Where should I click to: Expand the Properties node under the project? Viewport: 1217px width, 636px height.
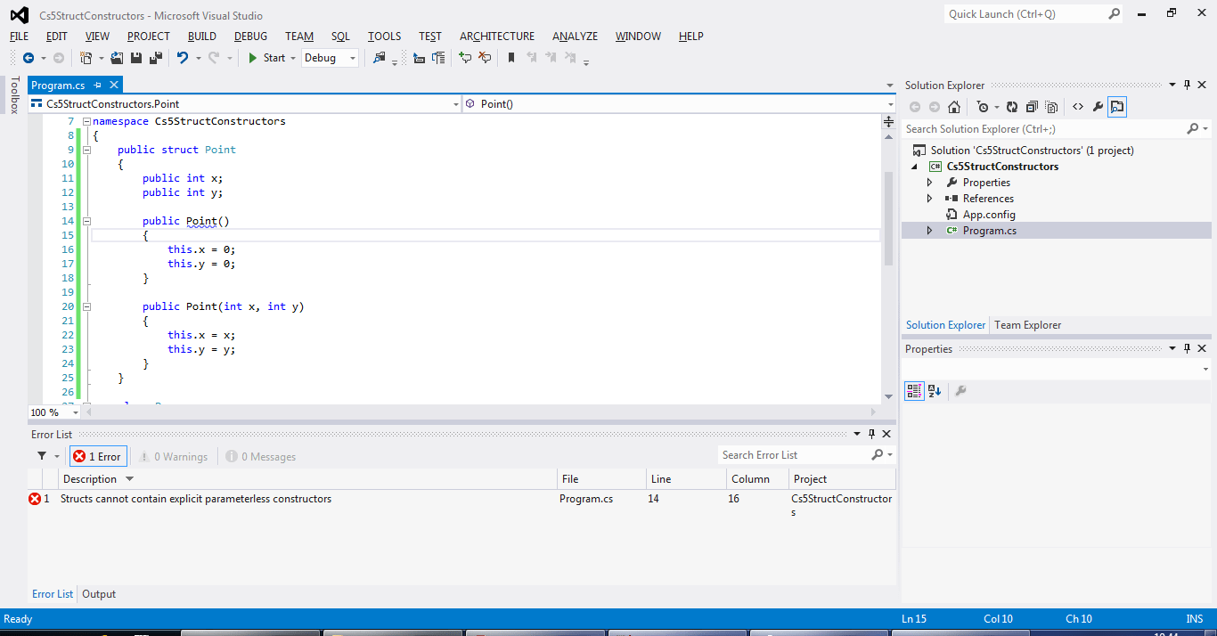click(929, 182)
